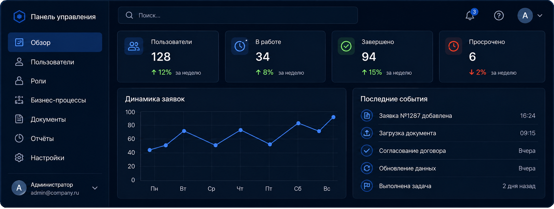Expand the top-right avatar dropdown chevron
This screenshot has height=209, width=554.
point(540,16)
